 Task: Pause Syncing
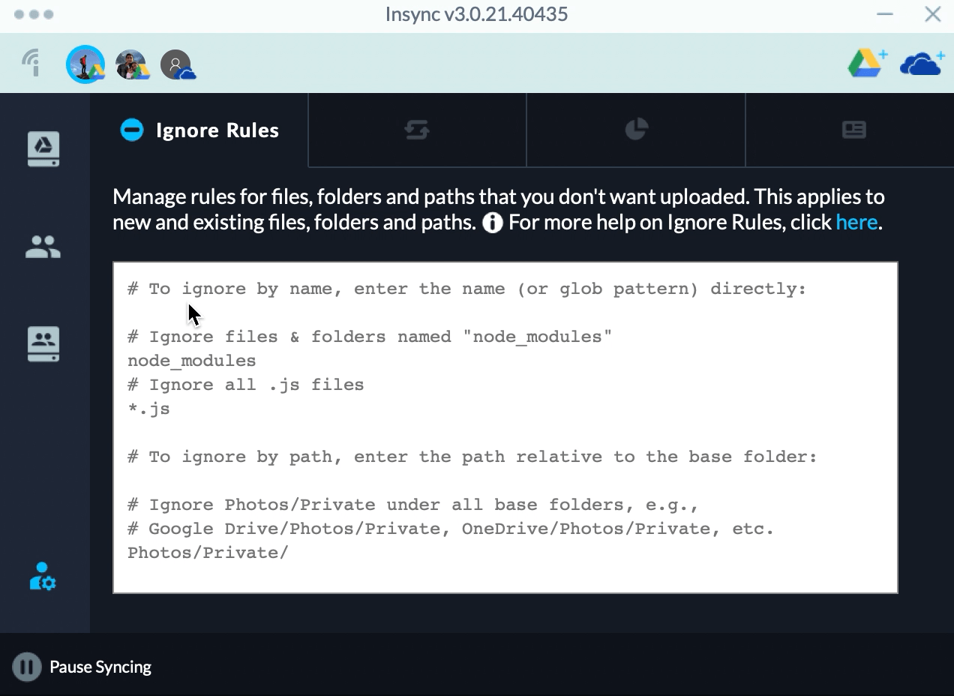point(82,667)
